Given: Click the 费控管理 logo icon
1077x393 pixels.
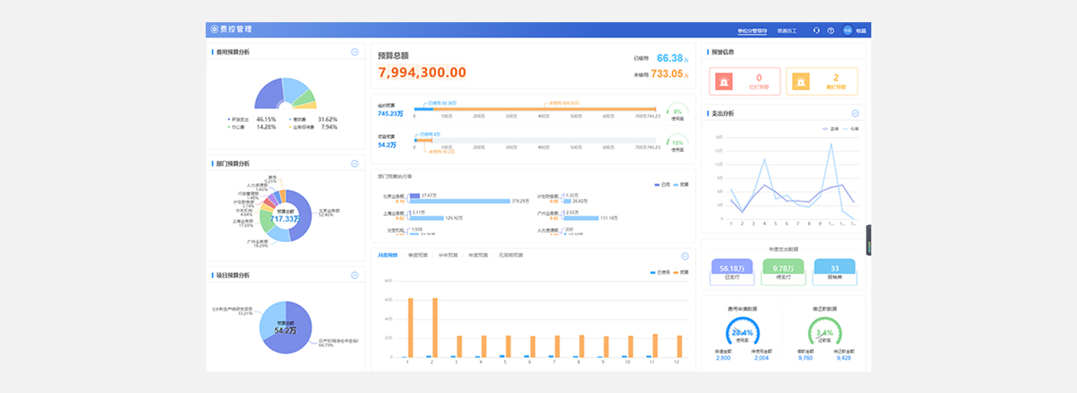Looking at the screenshot, I should [x=214, y=29].
